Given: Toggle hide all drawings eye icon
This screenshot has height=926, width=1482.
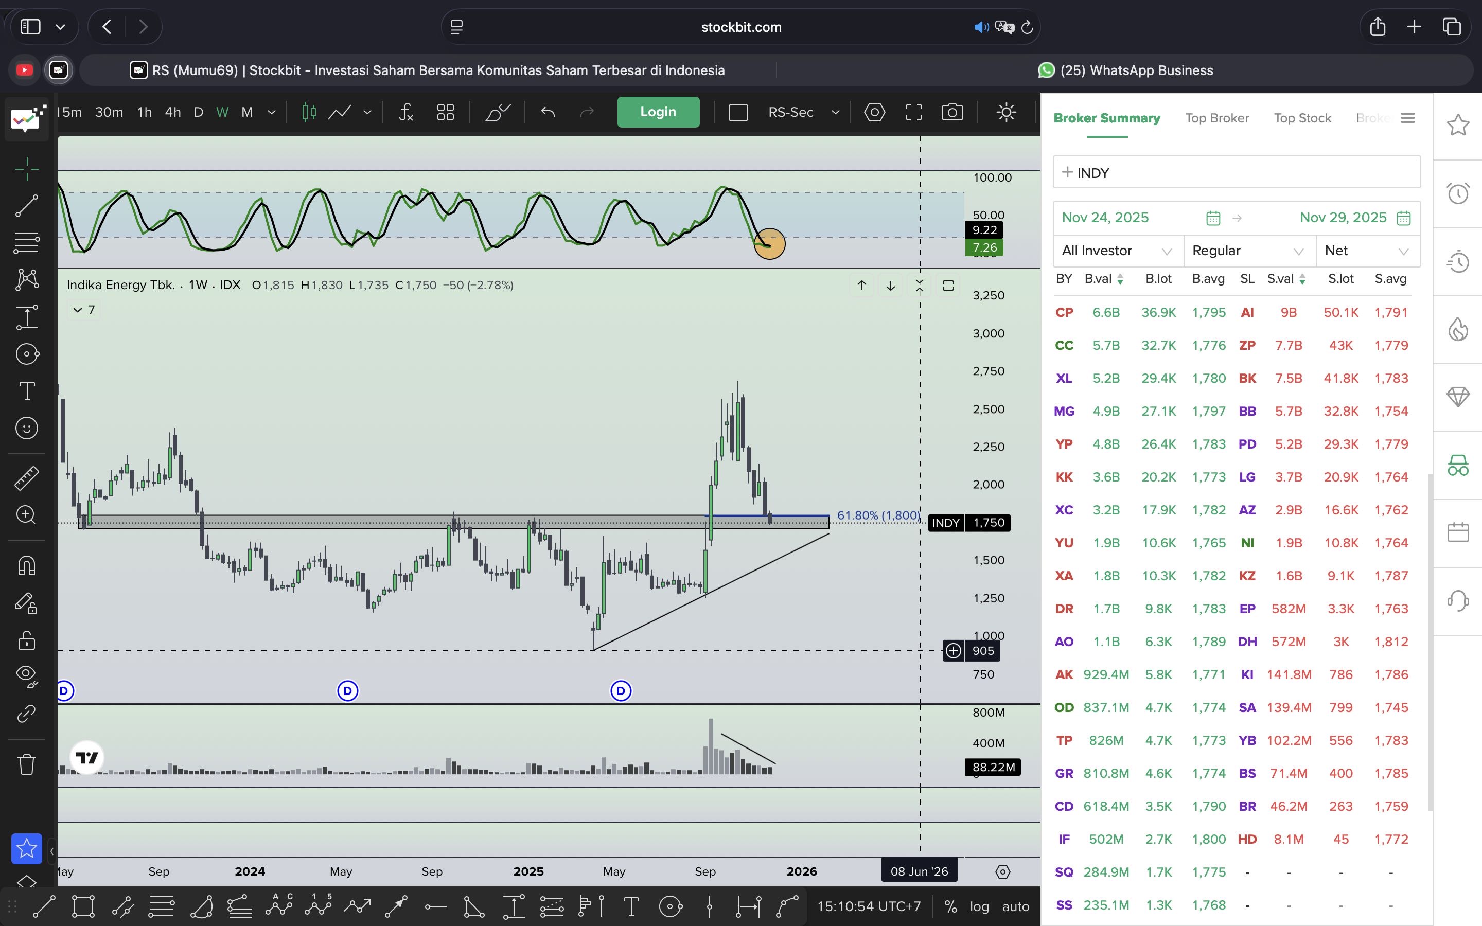Looking at the screenshot, I should [x=26, y=675].
